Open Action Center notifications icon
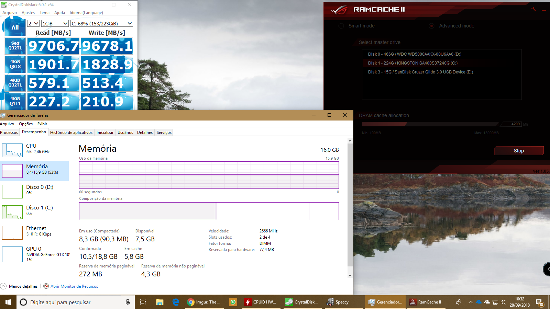This screenshot has width=550, height=309. [x=539, y=302]
